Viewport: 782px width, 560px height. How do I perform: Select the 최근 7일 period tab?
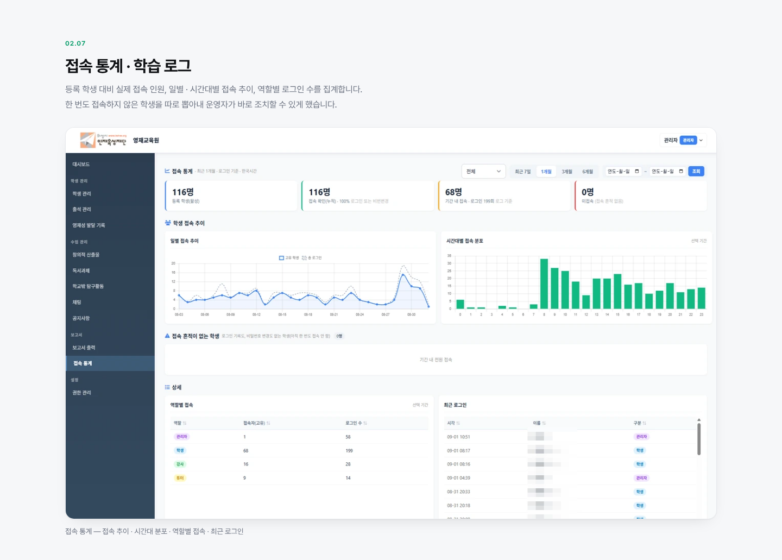(x=522, y=172)
